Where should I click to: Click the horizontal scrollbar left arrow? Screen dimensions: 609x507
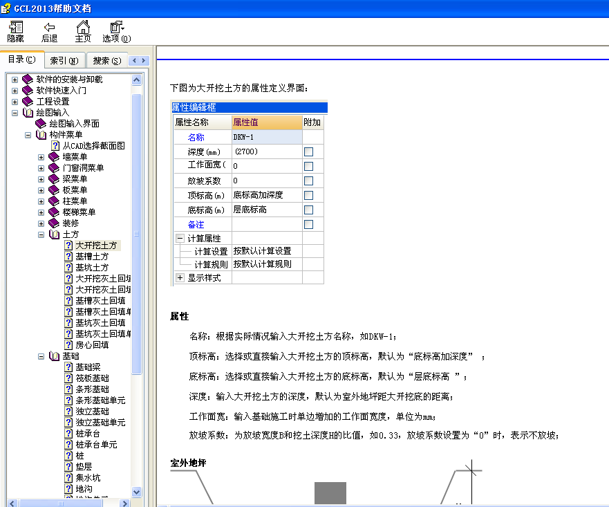pyautogui.click(x=12, y=504)
